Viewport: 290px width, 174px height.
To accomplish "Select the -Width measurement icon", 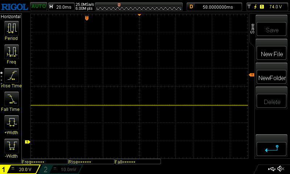I will pyautogui.click(x=12, y=146).
